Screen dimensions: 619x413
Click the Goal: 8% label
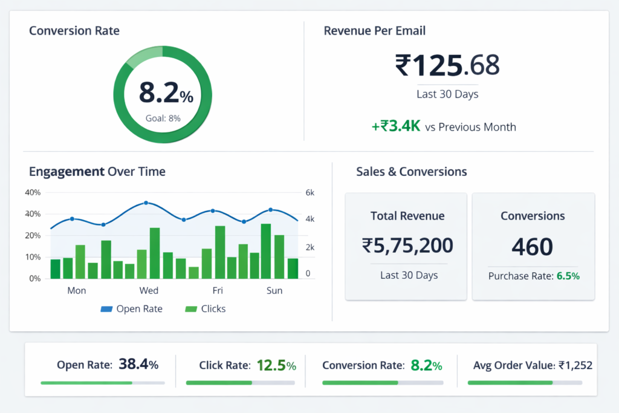pyautogui.click(x=163, y=119)
